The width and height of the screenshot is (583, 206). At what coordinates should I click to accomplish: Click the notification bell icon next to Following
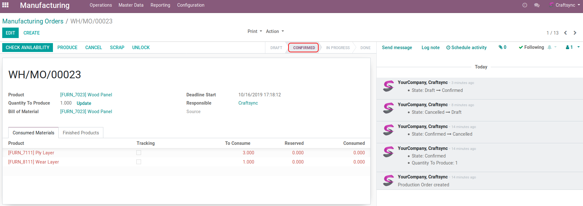click(550, 47)
